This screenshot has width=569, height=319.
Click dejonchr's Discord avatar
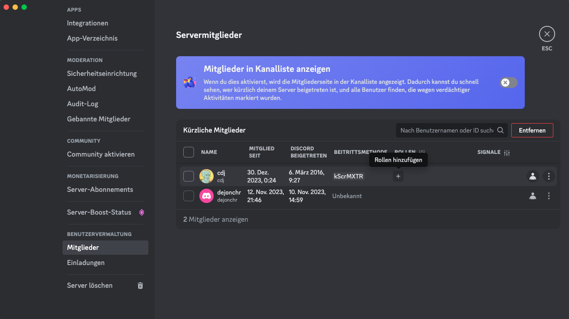click(206, 196)
